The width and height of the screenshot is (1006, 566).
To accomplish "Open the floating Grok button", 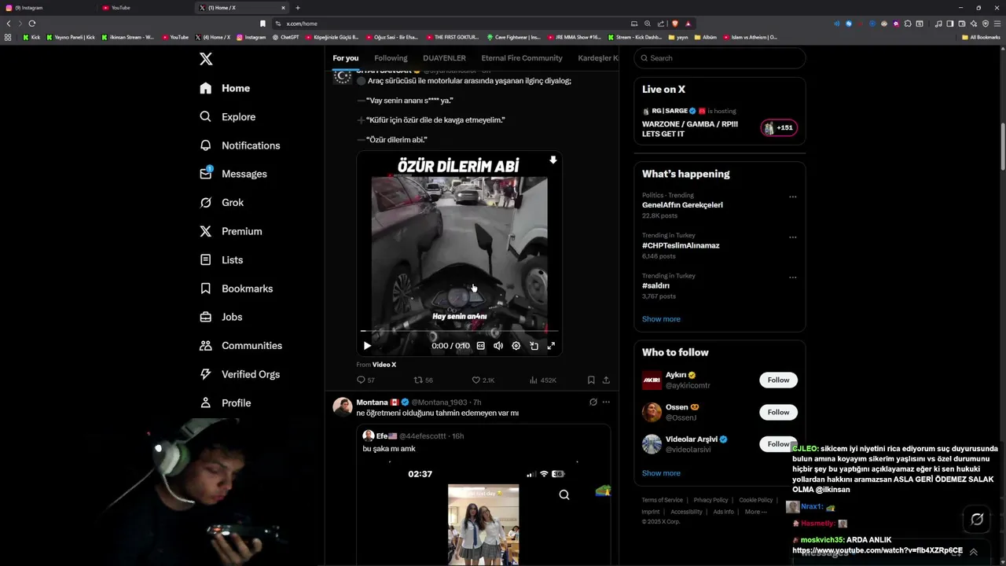I will (977, 519).
